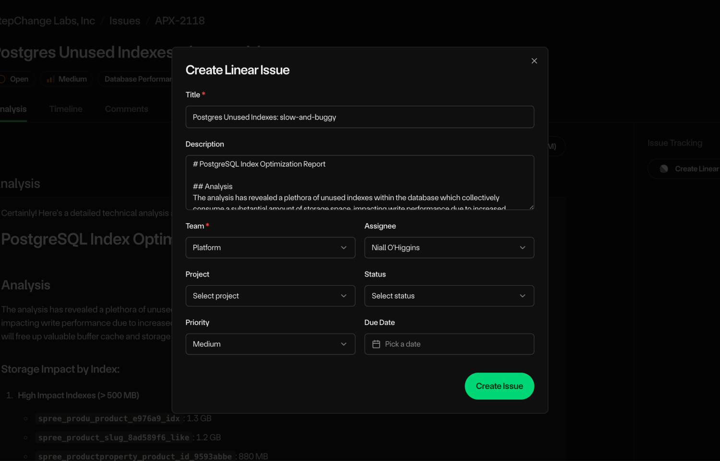
Task: Close the Create Linear Issue dialog
Action: [534, 61]
